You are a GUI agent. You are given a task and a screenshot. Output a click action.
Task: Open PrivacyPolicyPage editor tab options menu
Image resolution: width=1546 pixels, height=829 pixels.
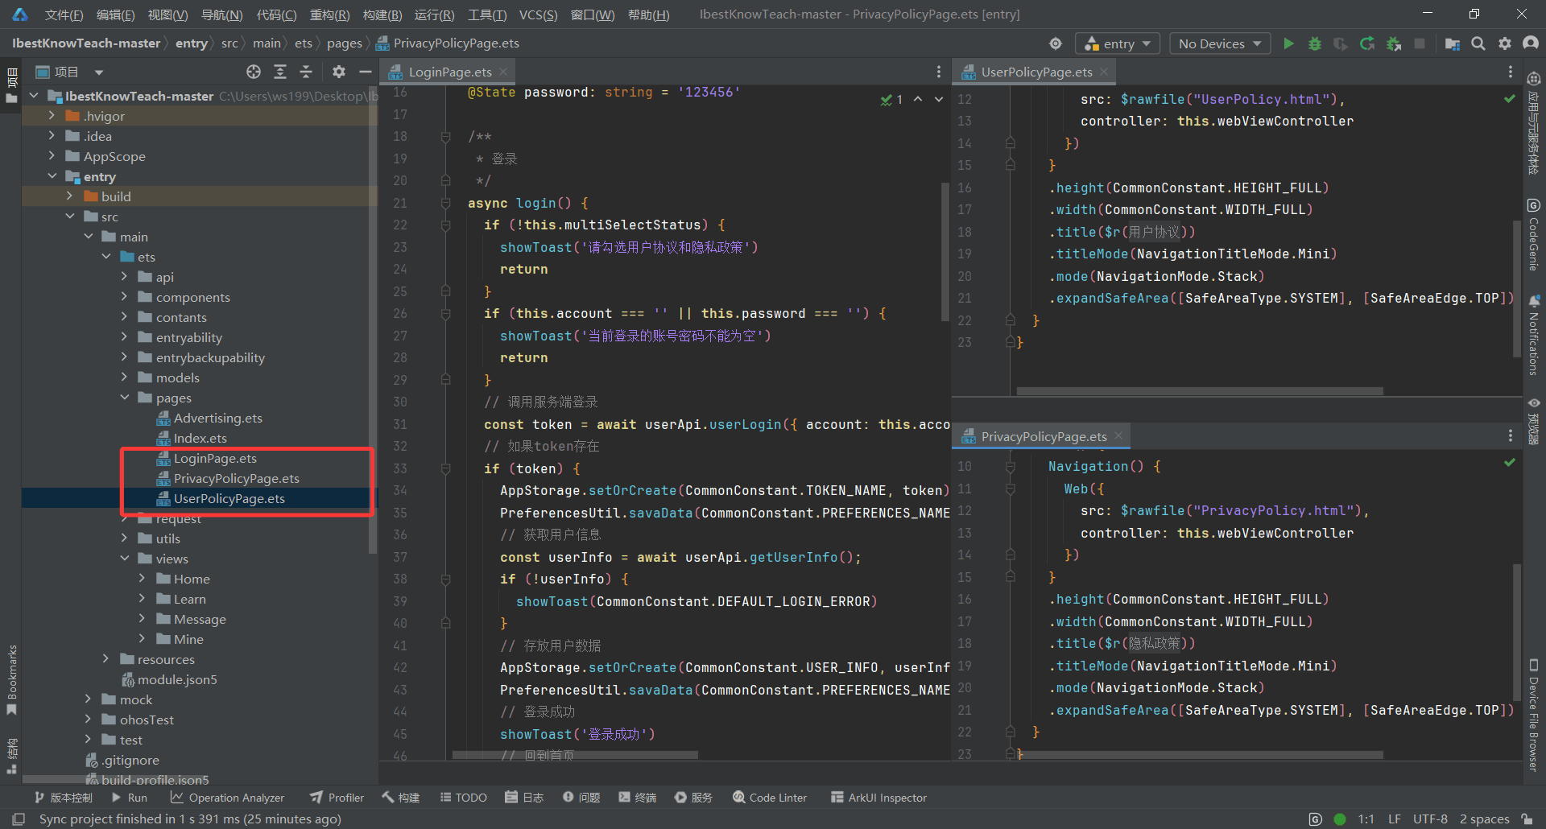click(1511, 435)
